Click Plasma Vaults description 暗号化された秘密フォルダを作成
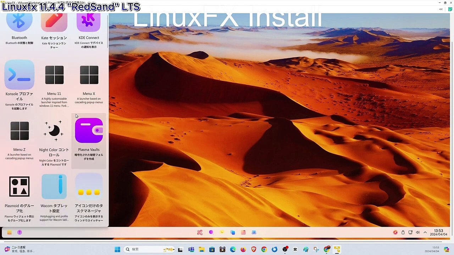 pyautogui.click(x=89, y=157)
